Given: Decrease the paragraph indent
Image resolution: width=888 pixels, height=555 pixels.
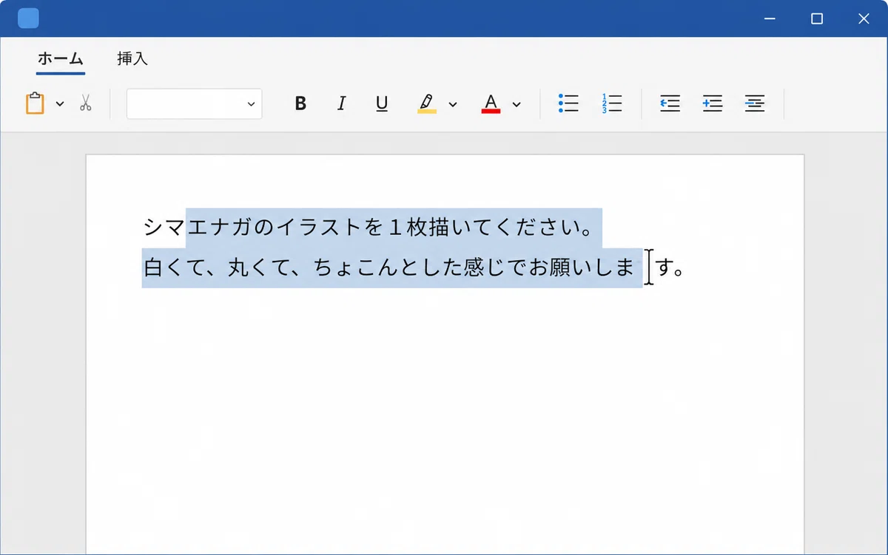Looking at the screenshot, I should 670,103.
